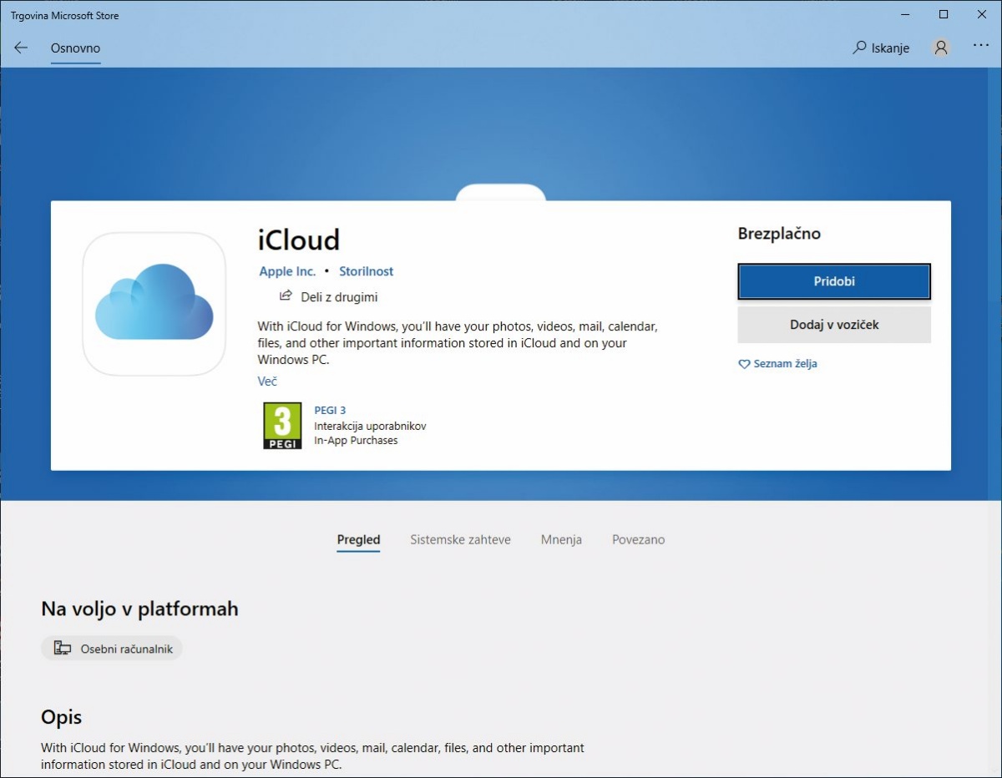Click the iCloud app title heading
This screenshot has width=1002, height=778.
(299, 240)
